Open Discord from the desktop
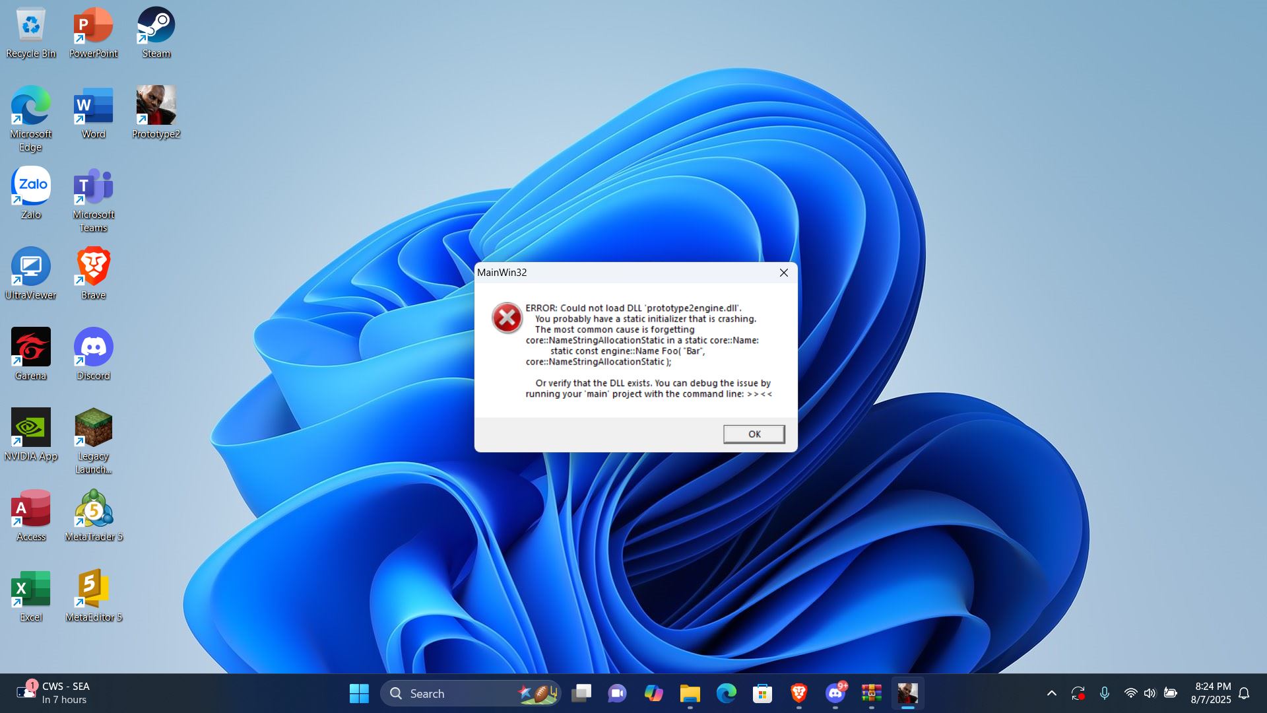This screenshot has width=1267, height=713. 93,347
